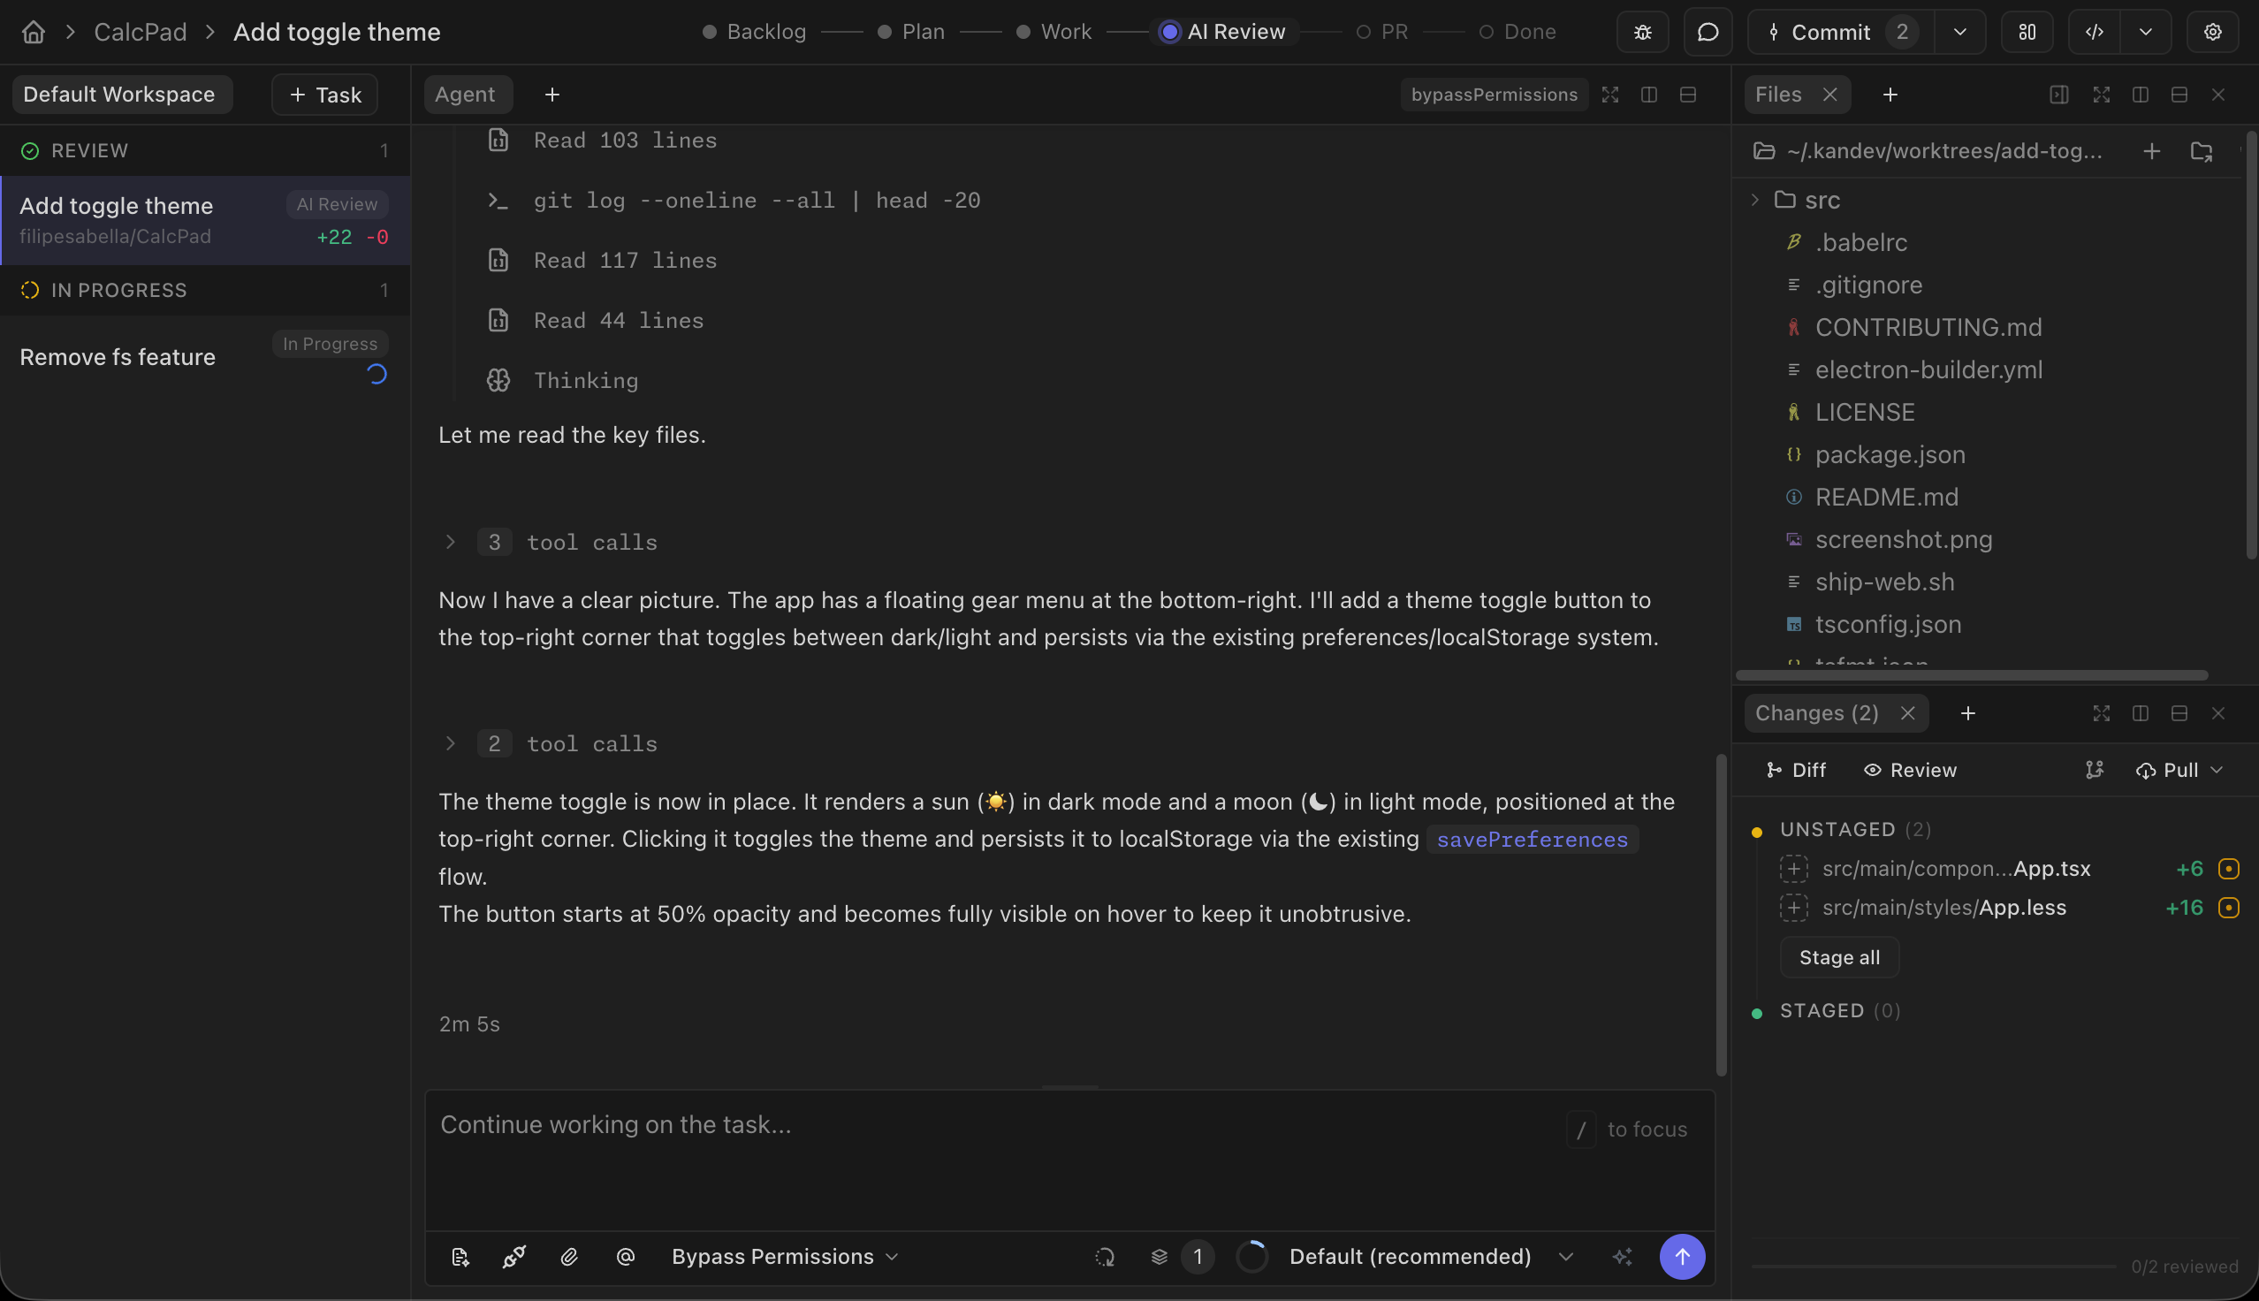Open the Review view

tap(1909, 769)
